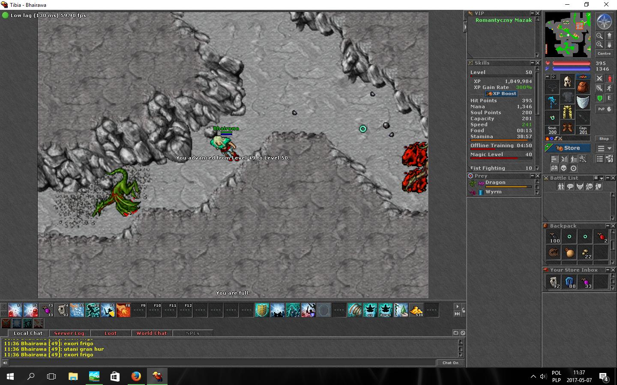
Task: Click the logout arrow icon
Action: pos(609,159)
